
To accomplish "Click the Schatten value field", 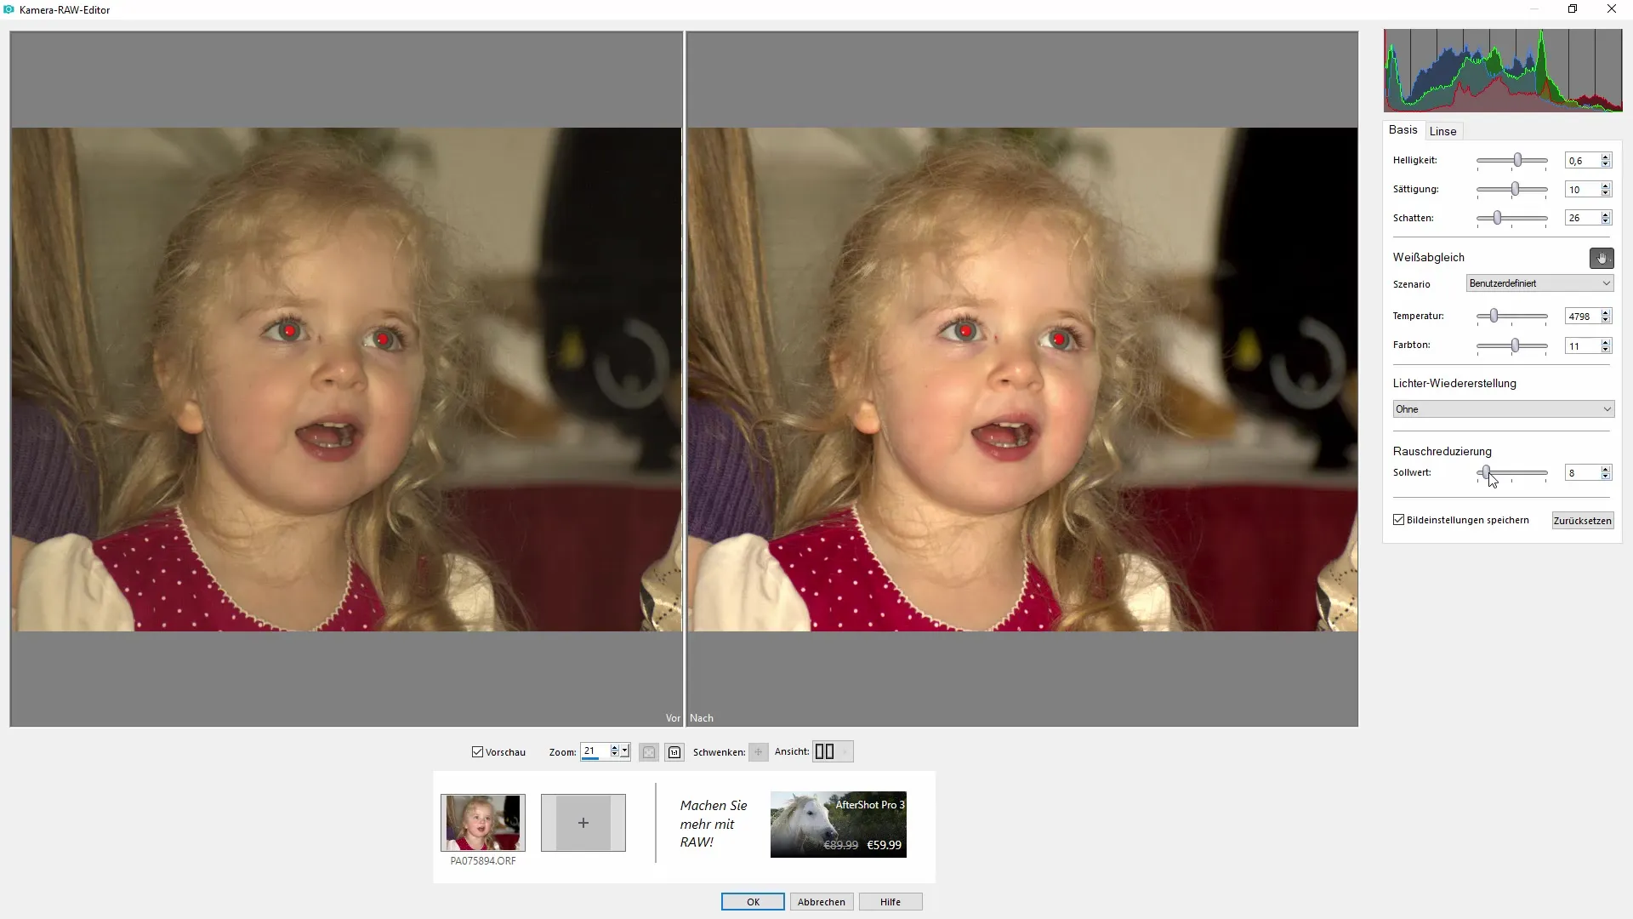I will click(x=1582, y=219).
